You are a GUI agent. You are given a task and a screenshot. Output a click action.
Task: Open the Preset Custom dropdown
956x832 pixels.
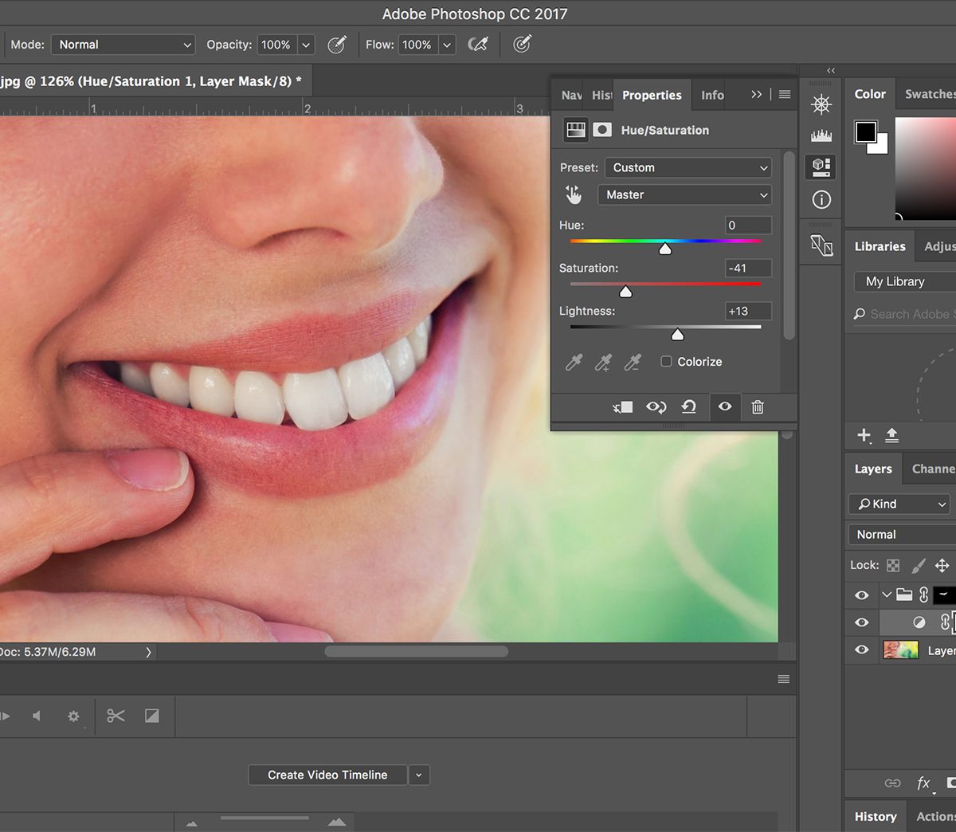[x=688, y=167]
